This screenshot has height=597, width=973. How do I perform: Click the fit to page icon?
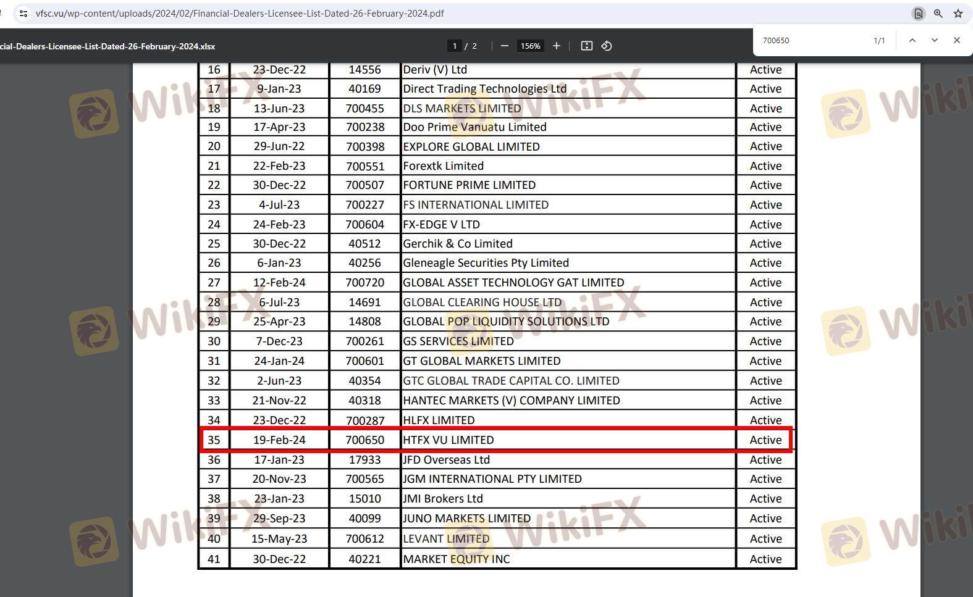586,46
